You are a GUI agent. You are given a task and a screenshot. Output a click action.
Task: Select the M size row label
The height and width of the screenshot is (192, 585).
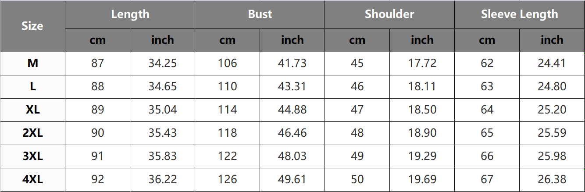pos(32,64)
